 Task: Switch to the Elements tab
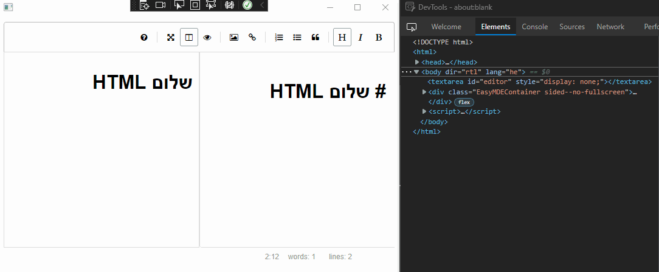495,27
